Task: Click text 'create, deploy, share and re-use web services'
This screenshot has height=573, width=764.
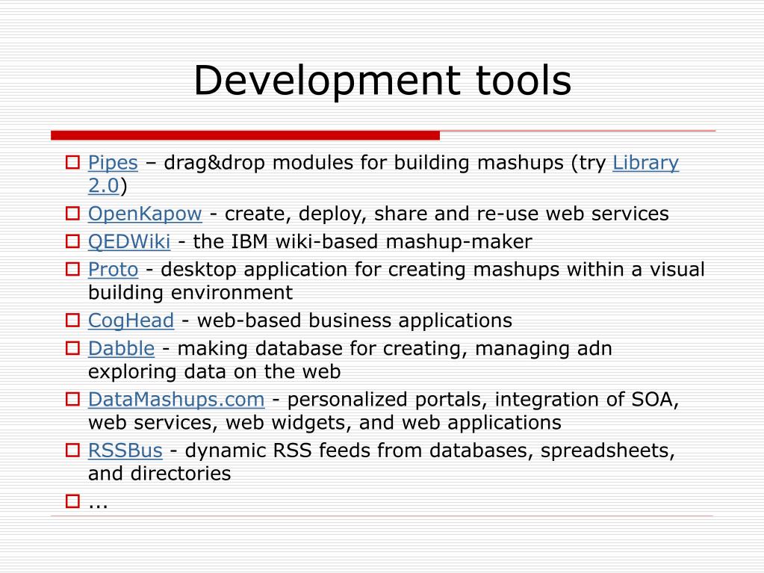Action: (x=447, y=214)
